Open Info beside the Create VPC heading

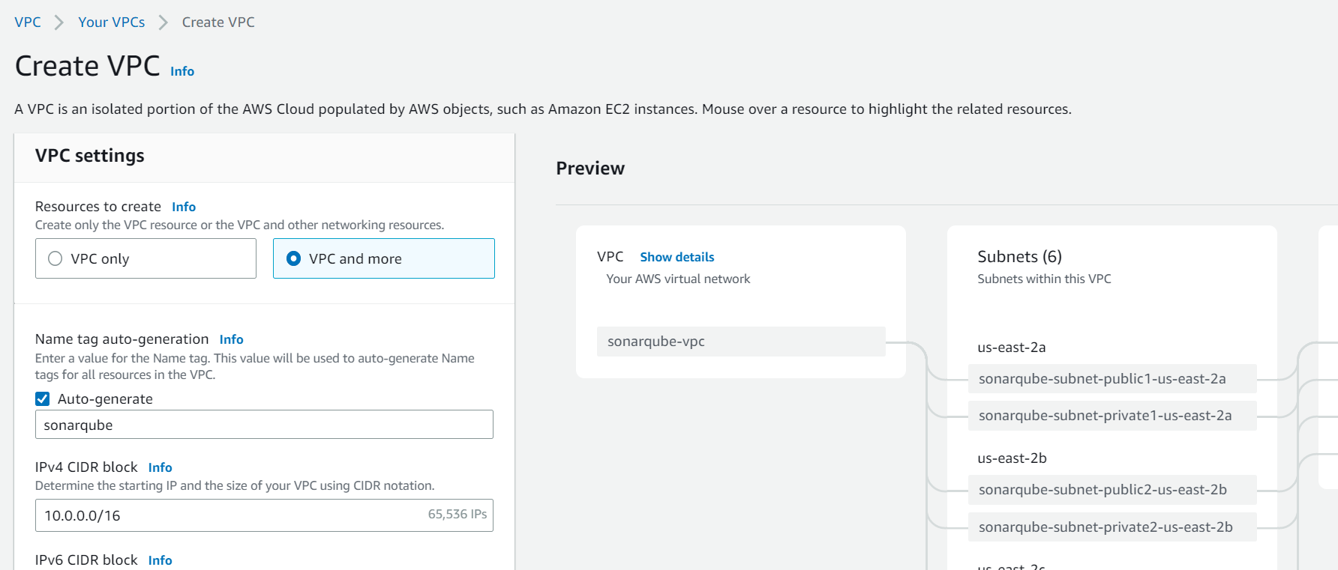(x=181, y=71)
